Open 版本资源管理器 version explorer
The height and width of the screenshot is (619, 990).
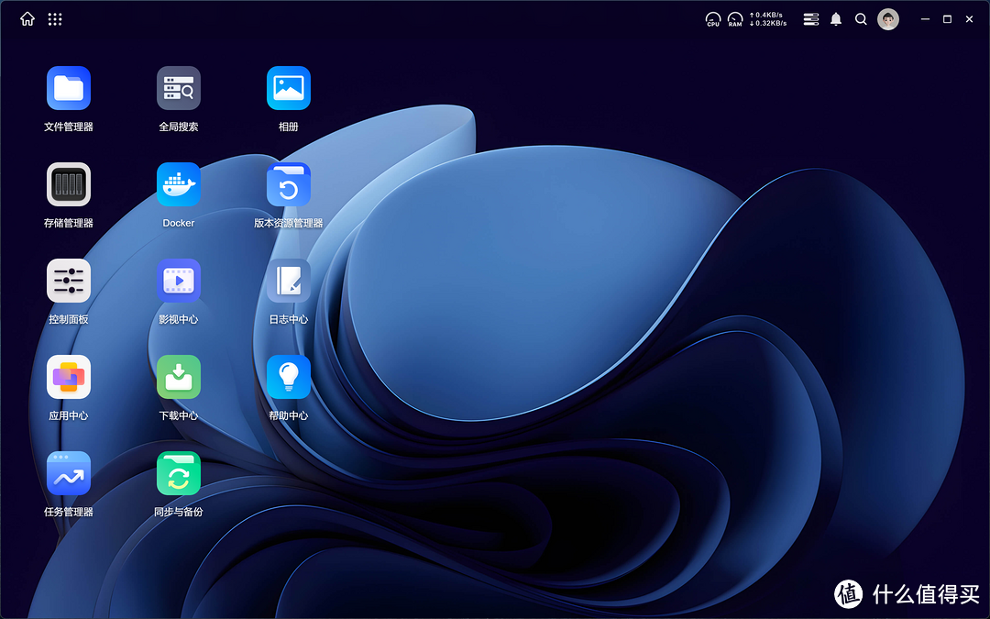289,185
